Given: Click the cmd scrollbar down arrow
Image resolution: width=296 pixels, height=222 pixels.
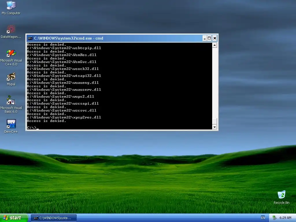Looking at the screenshot, I should coord(214,127).
